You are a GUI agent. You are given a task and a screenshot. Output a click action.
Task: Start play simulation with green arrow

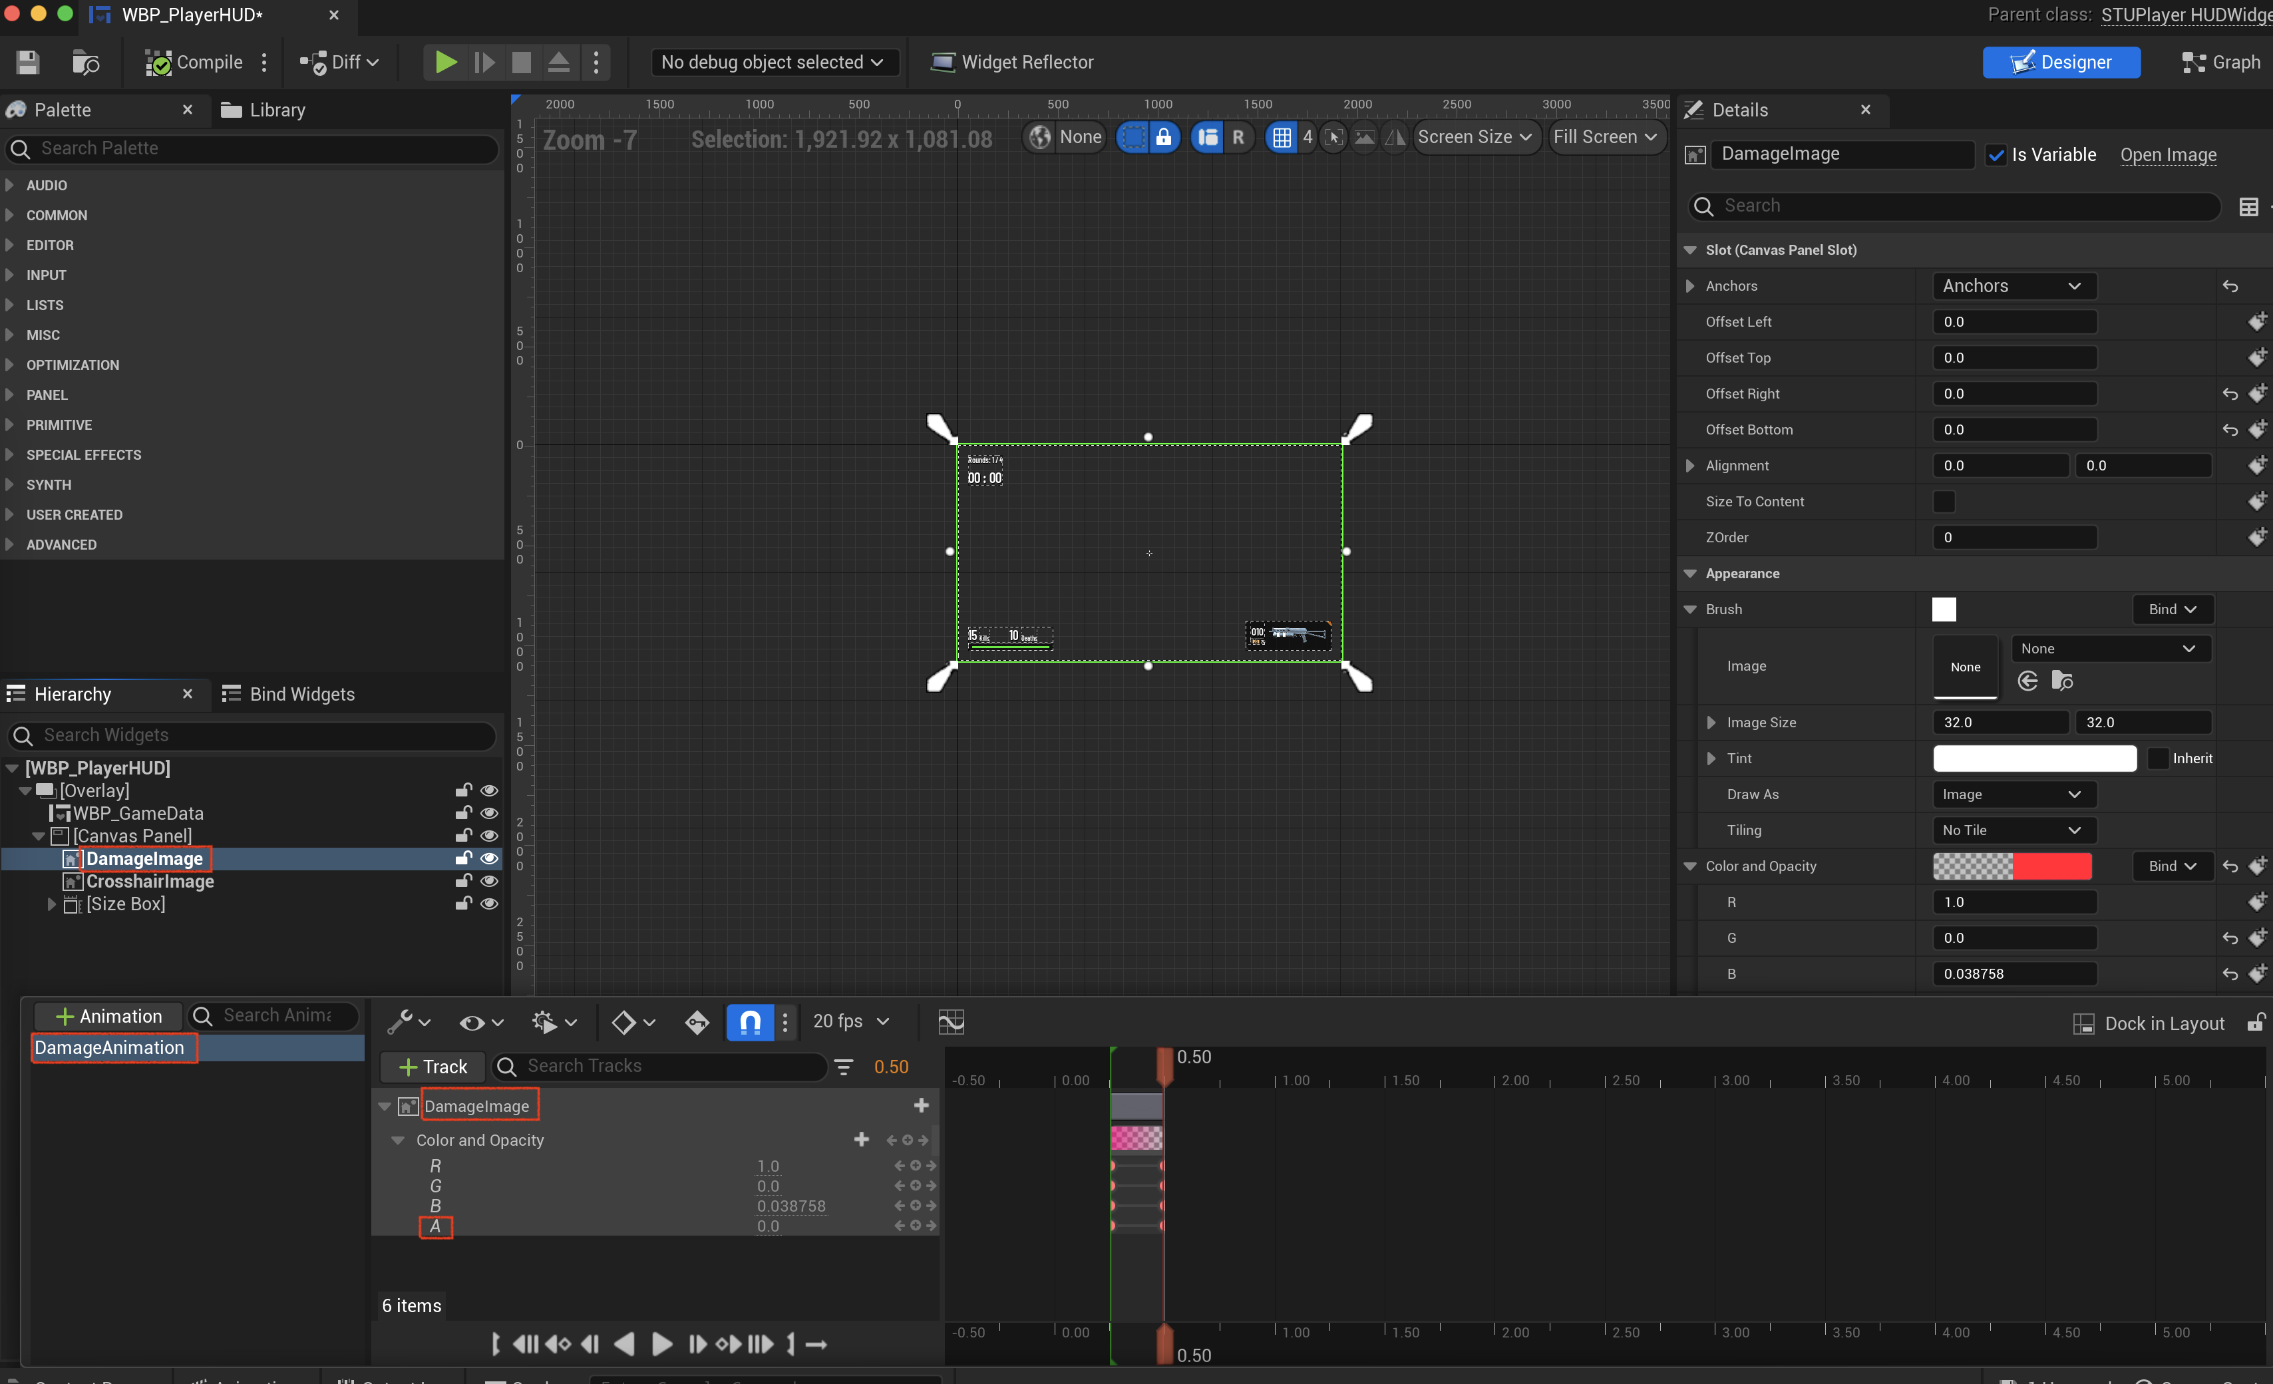446,62
